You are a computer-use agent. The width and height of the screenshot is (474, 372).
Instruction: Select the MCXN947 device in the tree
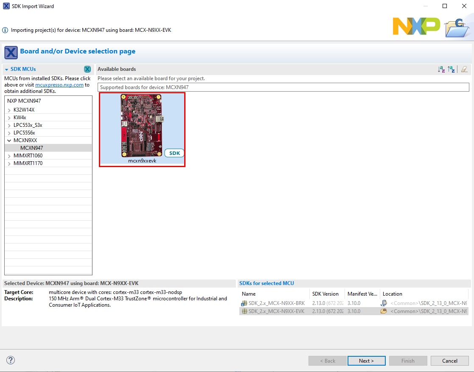(31, 148)
